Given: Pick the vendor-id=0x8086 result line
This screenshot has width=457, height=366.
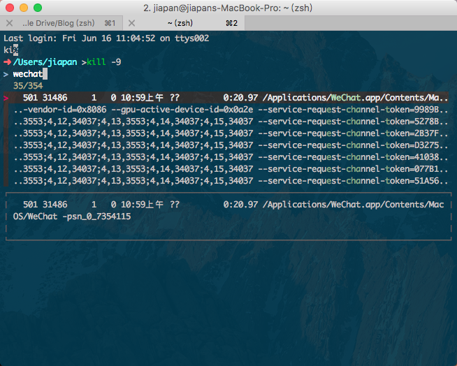Looking at the screenshot, I should click(231, 110).
